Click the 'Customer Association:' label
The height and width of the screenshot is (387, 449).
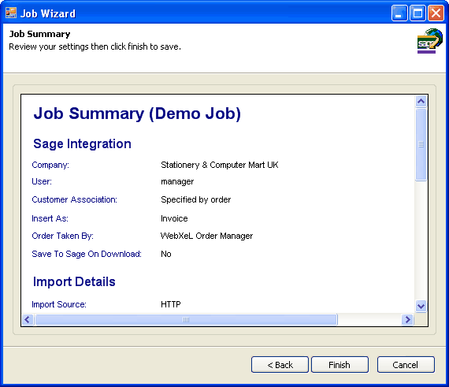pos(75,199)
